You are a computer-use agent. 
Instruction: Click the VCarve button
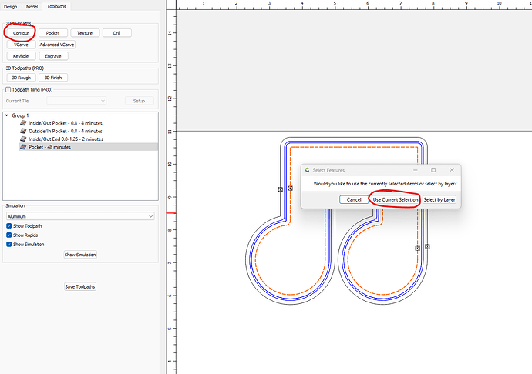pos(21,45)
